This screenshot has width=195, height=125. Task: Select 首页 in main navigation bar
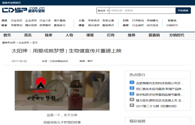(7, 35)
